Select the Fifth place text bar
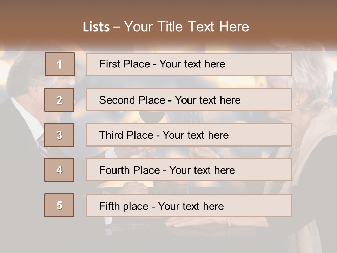Image resolution: width=337 pixels, height=253 pixels. coord(189,206)
